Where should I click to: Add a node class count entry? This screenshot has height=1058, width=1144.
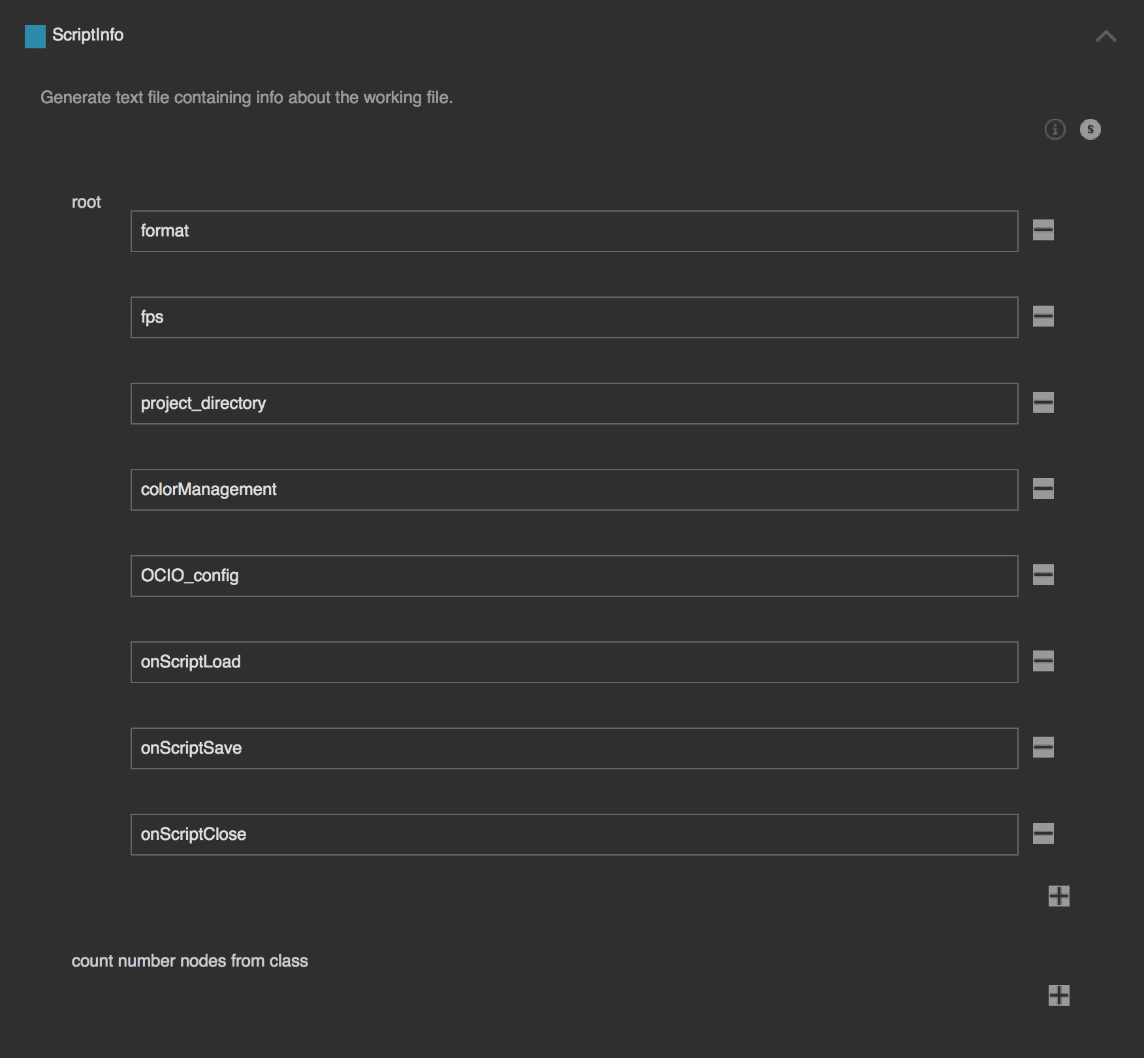[1058, 995]
